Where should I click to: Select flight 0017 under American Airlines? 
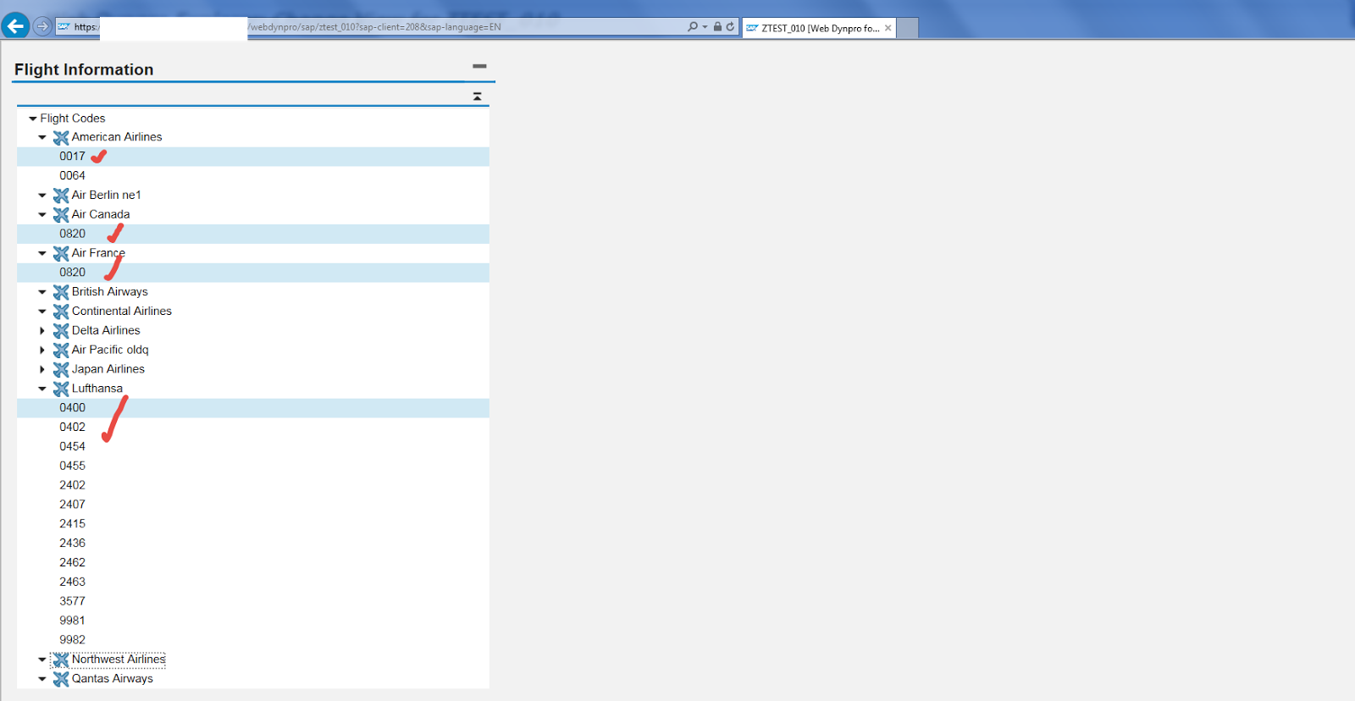(x=253, y=157)
